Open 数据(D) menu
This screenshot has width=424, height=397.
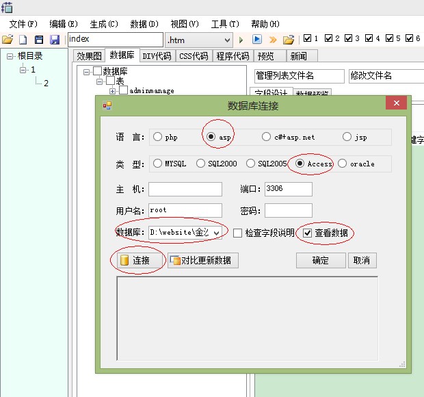144,24
